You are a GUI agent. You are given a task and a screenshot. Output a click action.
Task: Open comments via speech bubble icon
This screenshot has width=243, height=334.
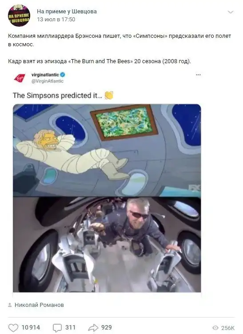coord(57,328)
